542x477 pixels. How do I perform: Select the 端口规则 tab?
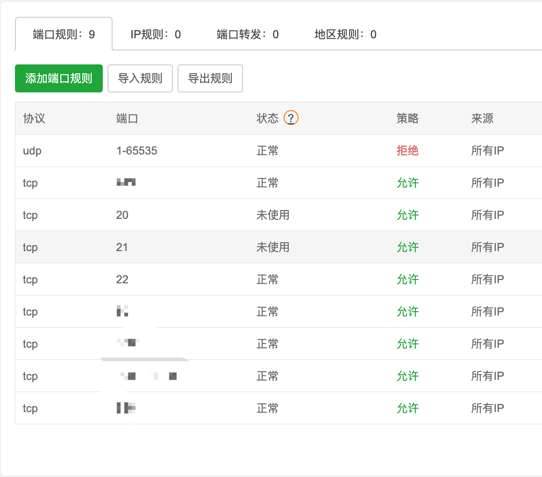coord(63,34)
